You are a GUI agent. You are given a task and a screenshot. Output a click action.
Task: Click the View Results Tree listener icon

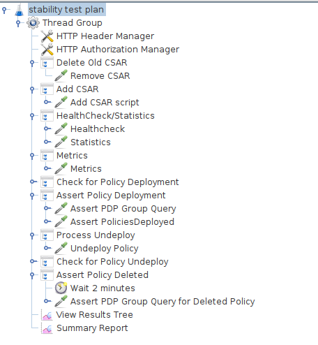pos(47,315)
